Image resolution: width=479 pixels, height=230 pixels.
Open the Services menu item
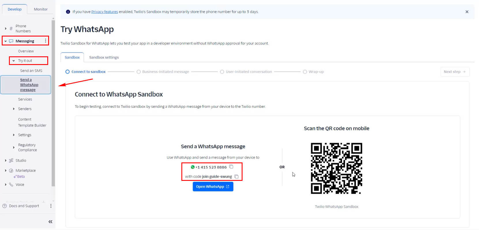click(25, 99)
